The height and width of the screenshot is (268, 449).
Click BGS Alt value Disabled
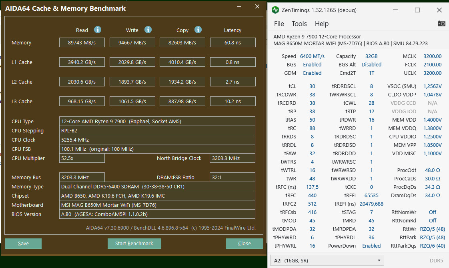click(371, 65)
